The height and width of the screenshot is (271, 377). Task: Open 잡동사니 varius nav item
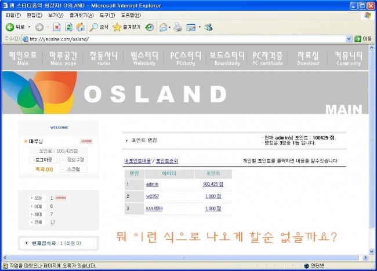point(104,58)
